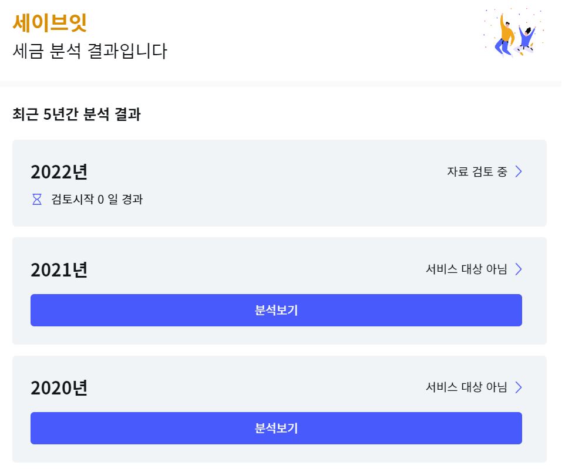
Task: Expand the 2022 자료 검토 중 chevron arrow
Action: 519,171
